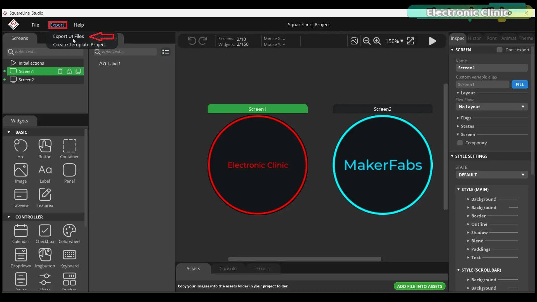
Task: Click the Zoom out magnifier
Action: pyautogui.click(x=367, y=41)
